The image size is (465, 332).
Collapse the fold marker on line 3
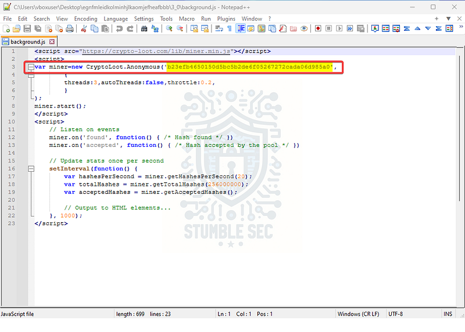tap(31, 67)
